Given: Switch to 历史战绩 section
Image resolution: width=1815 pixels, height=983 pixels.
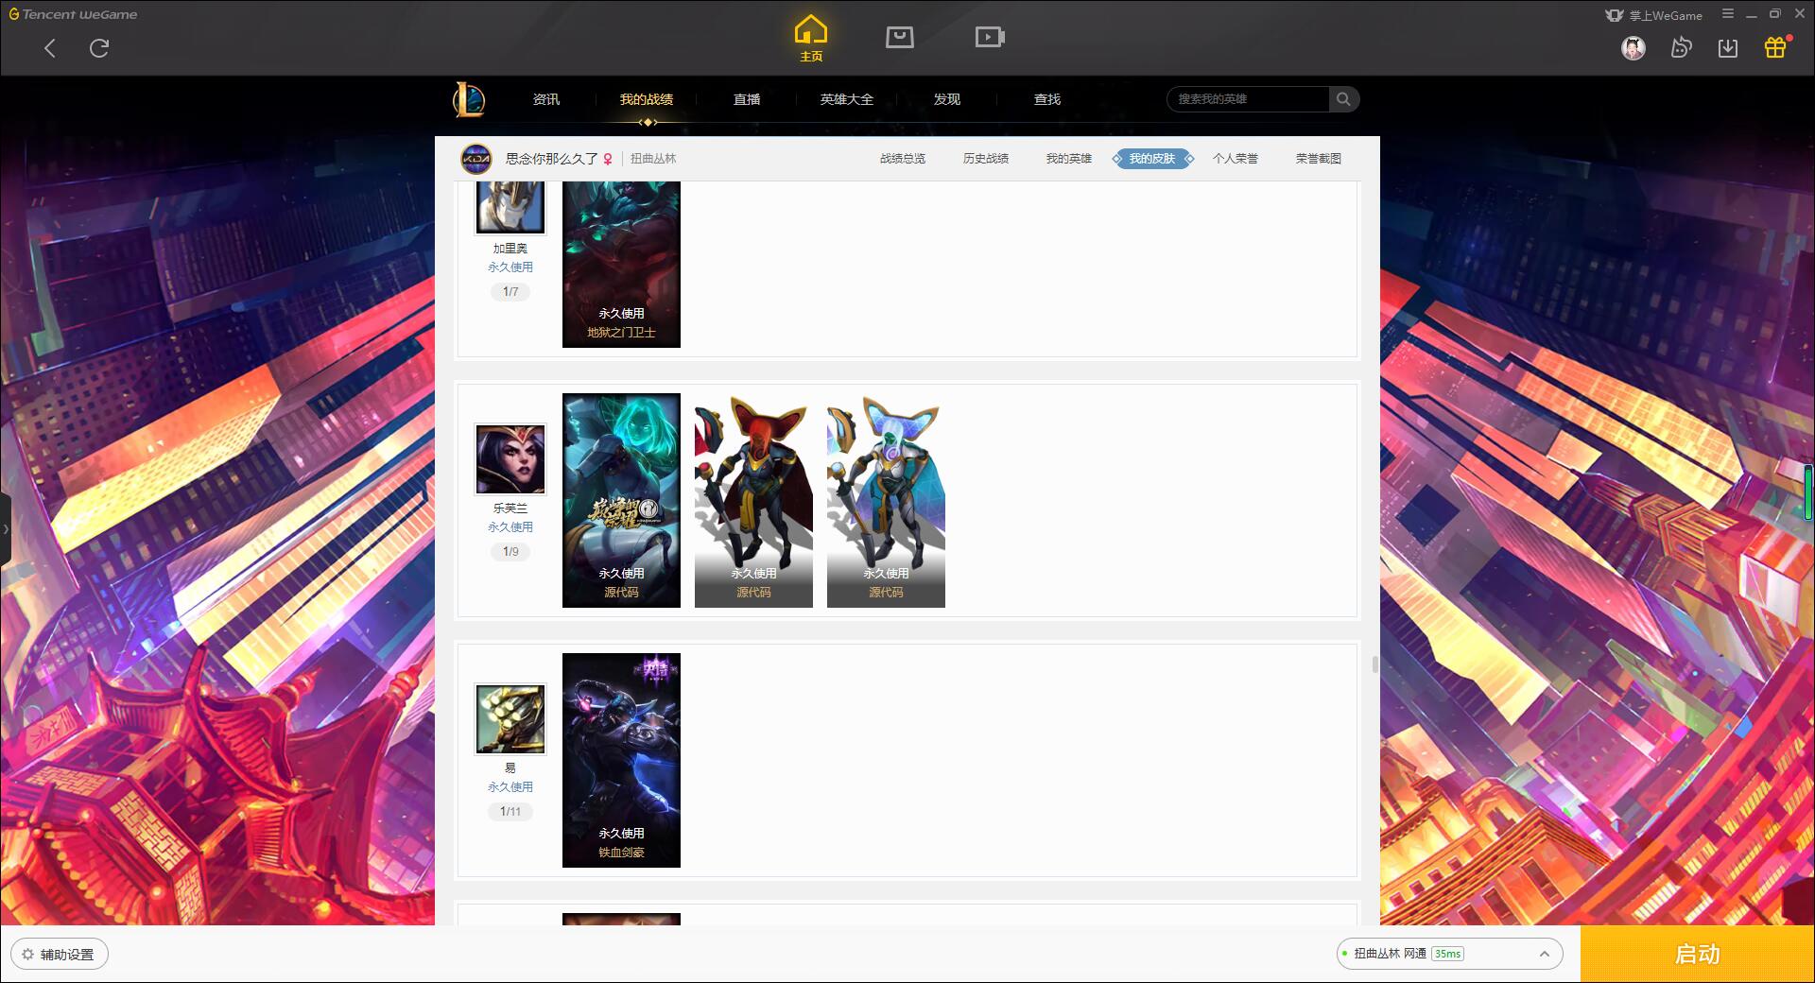Looking at the screenshot, I should pos(986,159).
